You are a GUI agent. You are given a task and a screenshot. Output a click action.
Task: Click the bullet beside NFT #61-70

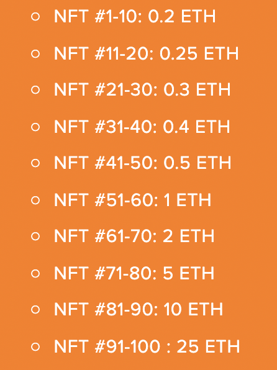tap(35, 236)
